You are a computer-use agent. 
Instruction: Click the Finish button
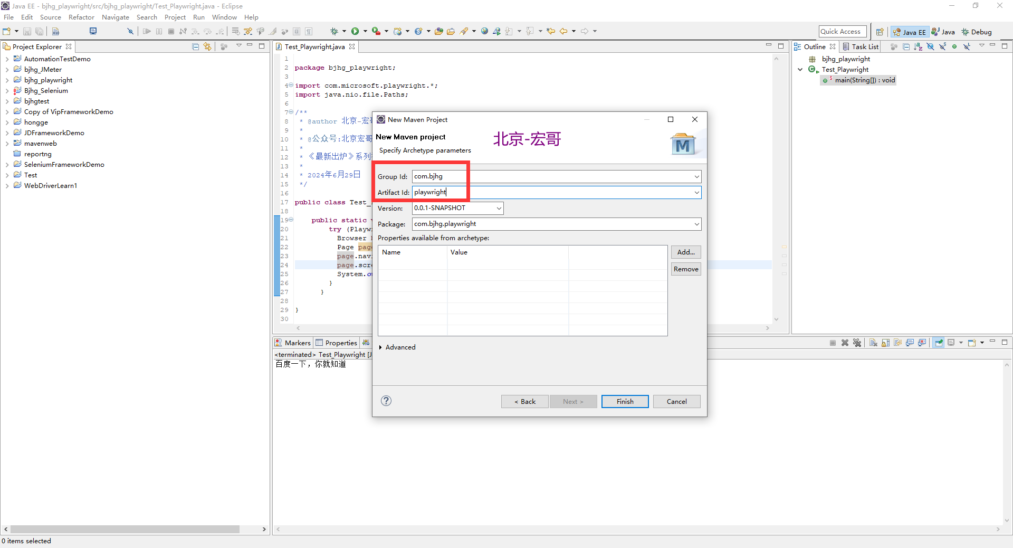(625, 402)
